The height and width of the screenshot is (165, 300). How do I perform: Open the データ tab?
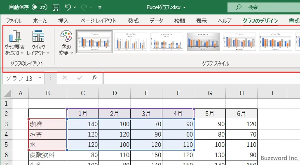tap(156, 21)
